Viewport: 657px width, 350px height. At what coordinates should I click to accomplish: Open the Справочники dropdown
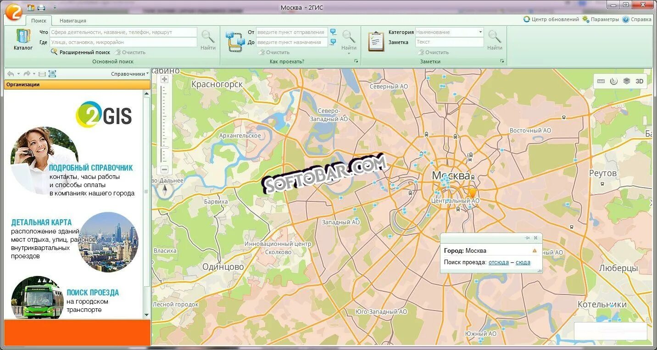pos(130,74)
